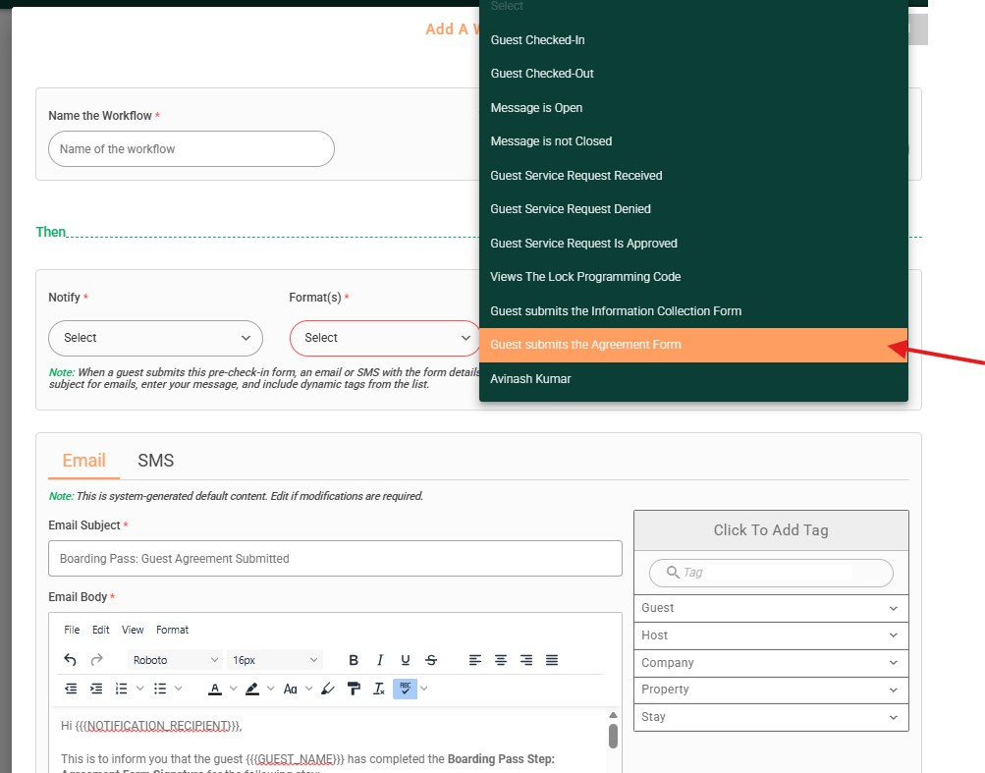Screen dimensions: 985x773
Task: Pick Guest submits the Agreement Form
Action: [x=693, y=345]
